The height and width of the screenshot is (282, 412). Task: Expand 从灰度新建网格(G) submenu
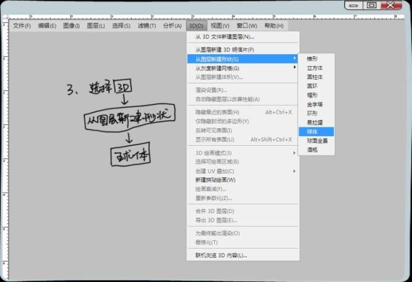[295, 68]
